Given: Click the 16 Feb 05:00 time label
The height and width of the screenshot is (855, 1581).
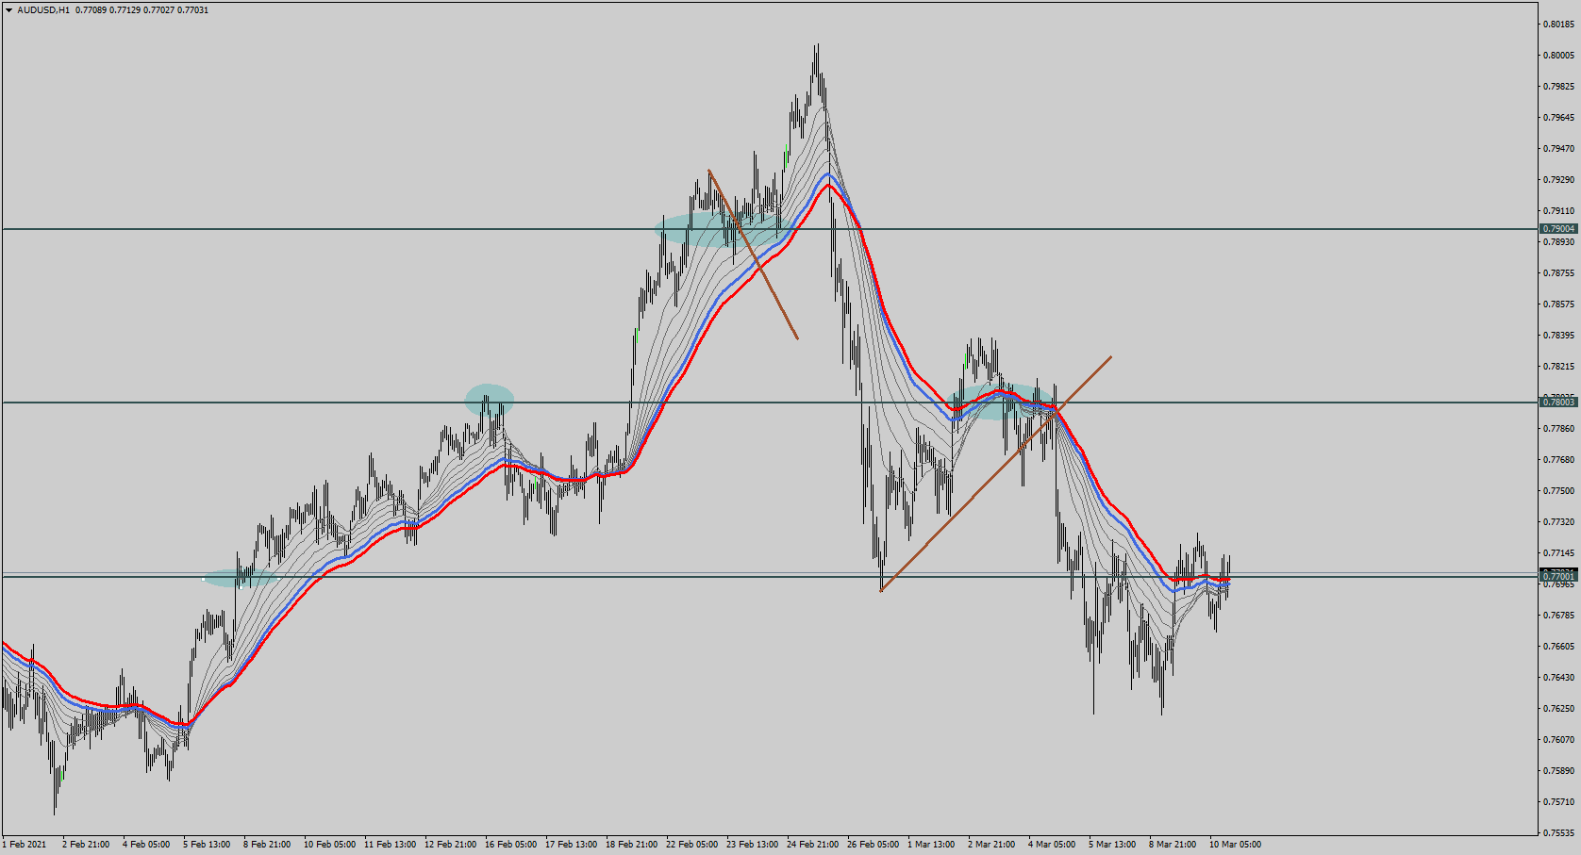Looking at the screenshot, I should pyautogui.click(x=510, y=845).
